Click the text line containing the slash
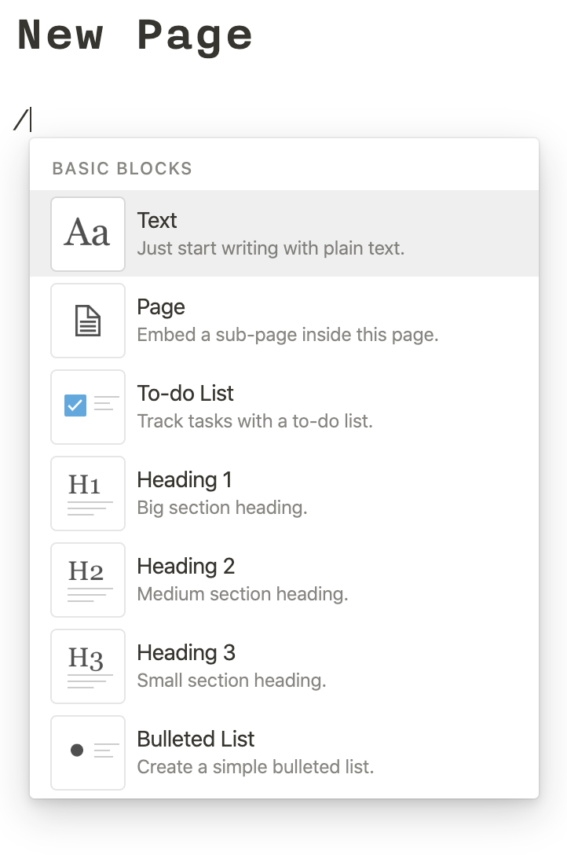 (x=22, y=119)
